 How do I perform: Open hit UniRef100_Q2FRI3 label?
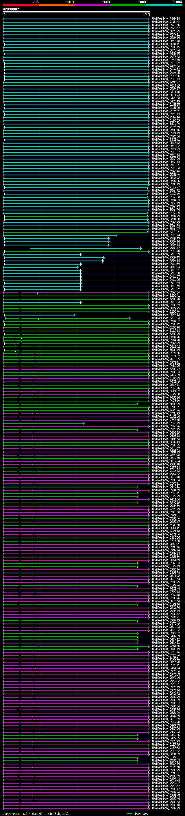pos(166,468)
